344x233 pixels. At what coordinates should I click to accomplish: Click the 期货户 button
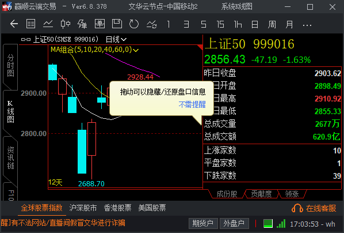click(x=203, y=224)
